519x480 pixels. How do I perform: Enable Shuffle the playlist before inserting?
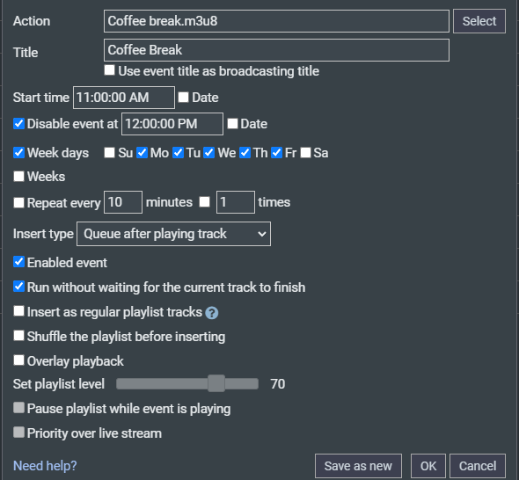(x=18, y=336)
